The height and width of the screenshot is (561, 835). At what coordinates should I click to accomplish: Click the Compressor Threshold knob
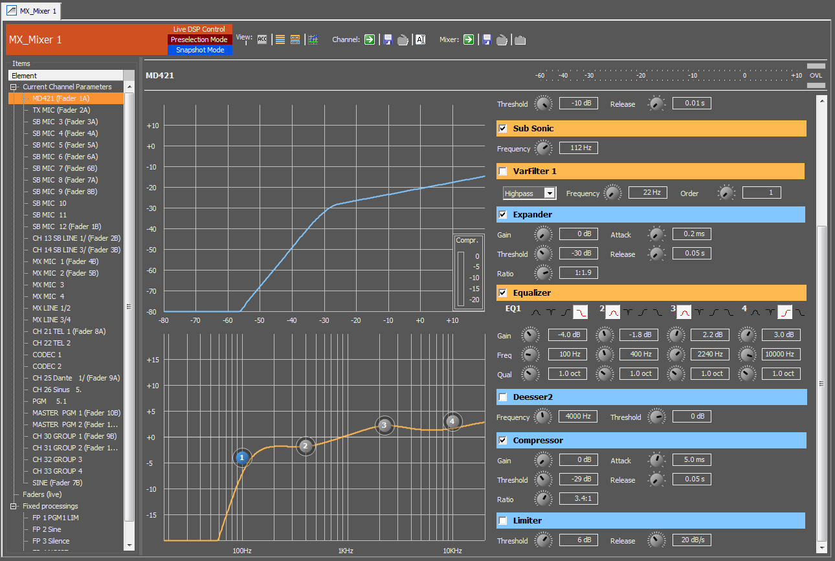(x=544, y=480)
